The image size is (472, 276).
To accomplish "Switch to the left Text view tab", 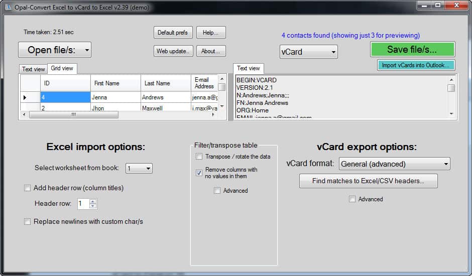I will (33, 69).
